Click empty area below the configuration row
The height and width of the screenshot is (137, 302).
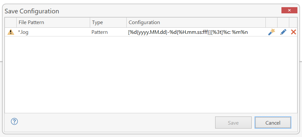pos(151,75)
